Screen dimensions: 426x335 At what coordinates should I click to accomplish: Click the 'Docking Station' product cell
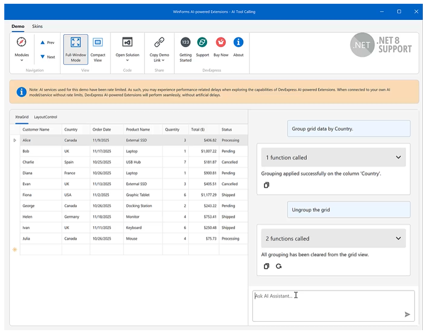[x=143, y=206]
